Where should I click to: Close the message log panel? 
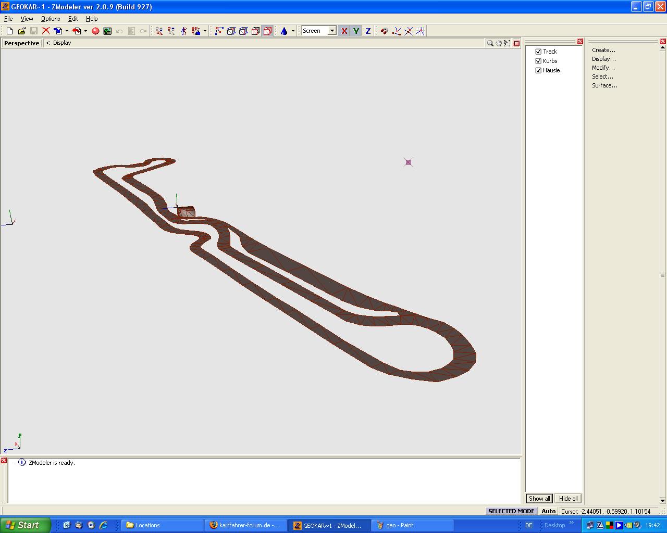(4, 461)
